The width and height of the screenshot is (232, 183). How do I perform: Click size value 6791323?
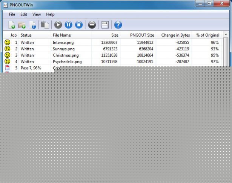point(110,49)
